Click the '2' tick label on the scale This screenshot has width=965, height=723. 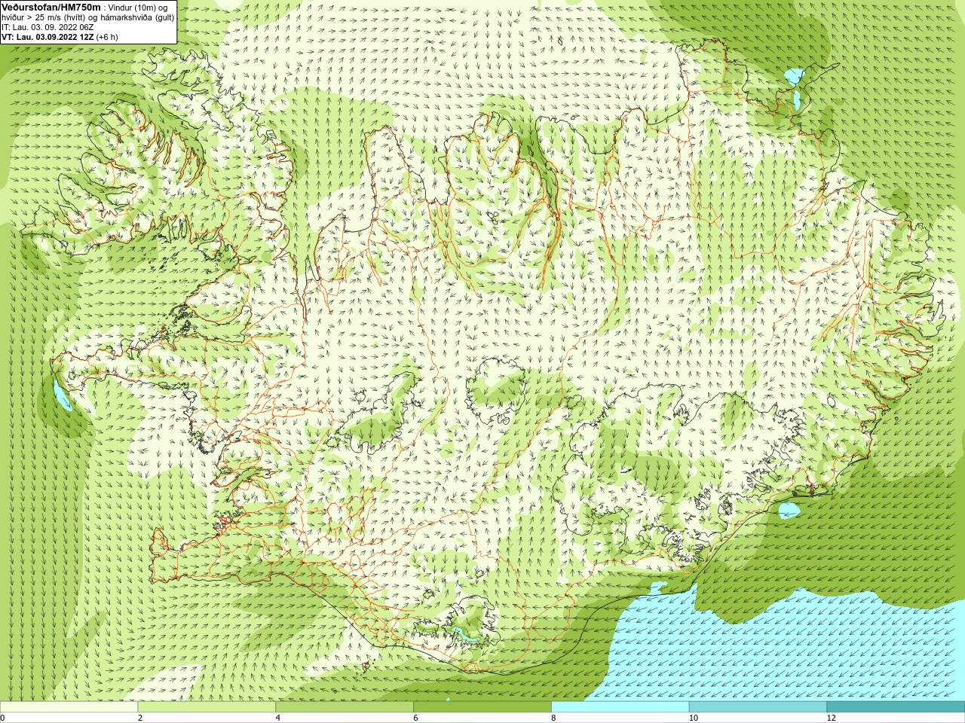pyautogui.click(x=139, y=718)
